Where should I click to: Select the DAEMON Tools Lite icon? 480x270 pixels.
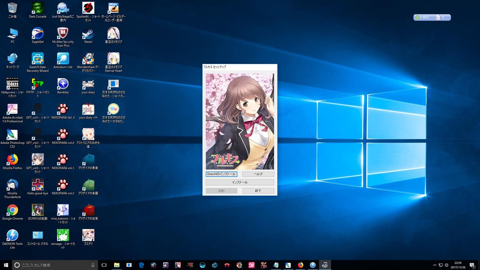point(12,239)
